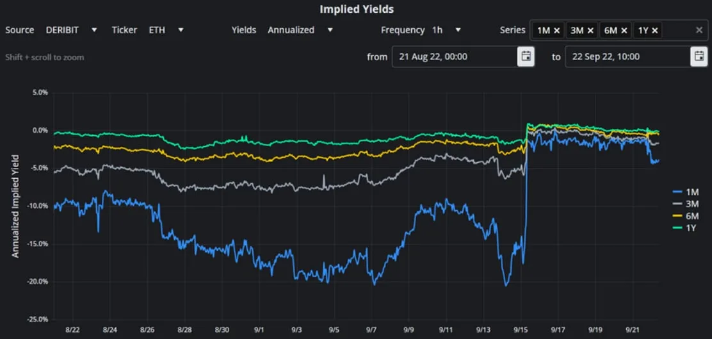Click the 8/22 x-axis date label
The image size is (712, 339).
[72, 329]
